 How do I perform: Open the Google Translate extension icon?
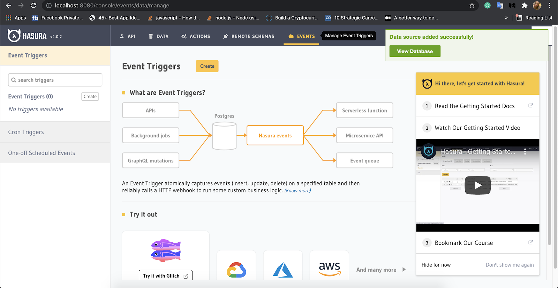pos(500,6)
